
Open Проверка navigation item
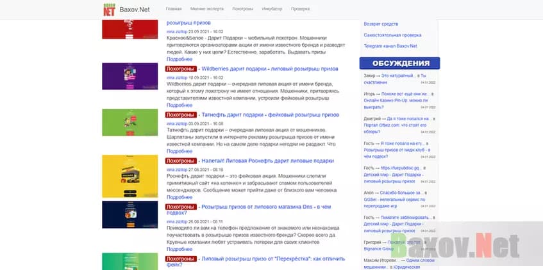tap(300, 9)
